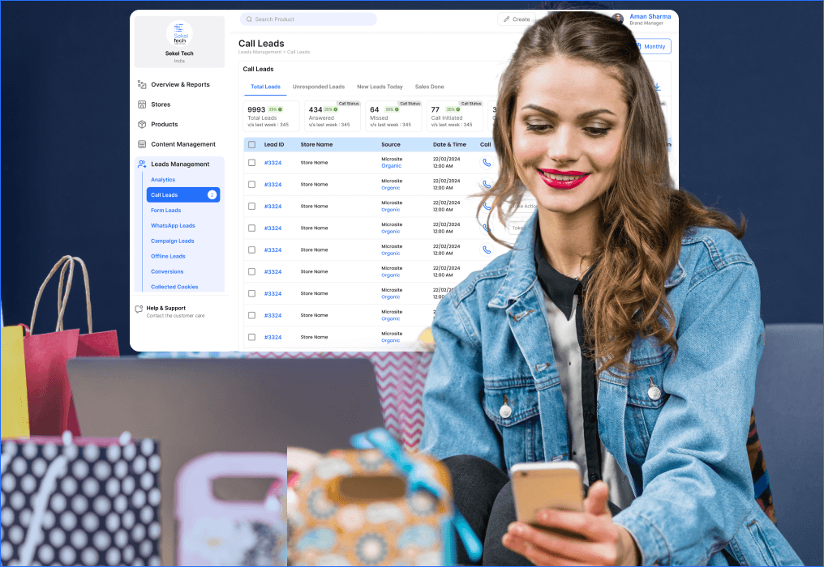This screenshot has height=567, width=824.
Task: Select Call Leads in the sidebar
Action: pos(182,194)
